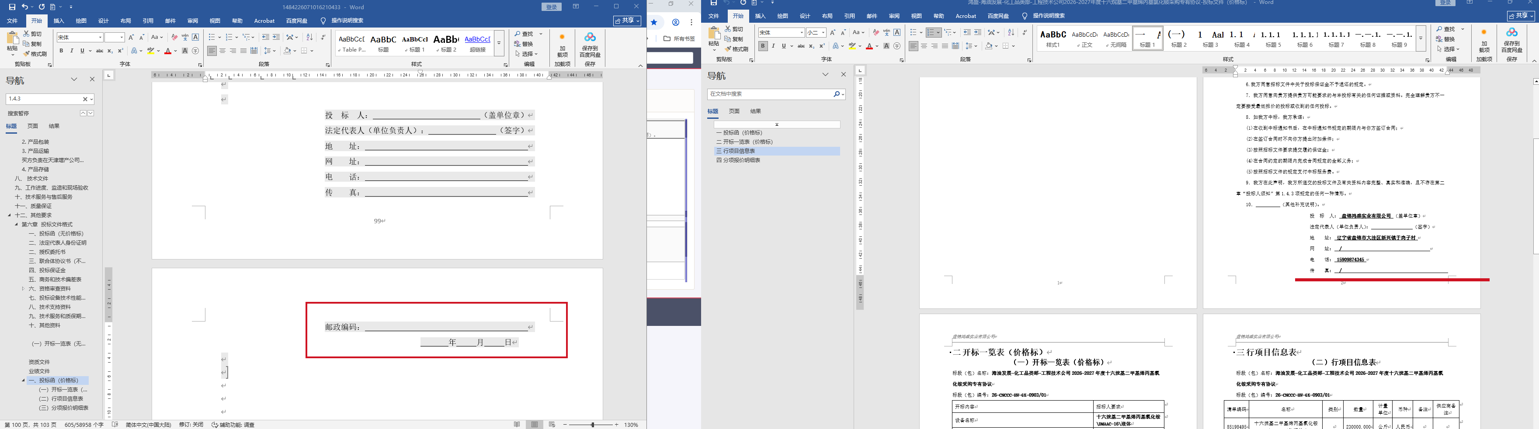This screenshot has width=1539, height=429.
Task: Close the navigation pane in the right Word window
Action: [844, 75]
